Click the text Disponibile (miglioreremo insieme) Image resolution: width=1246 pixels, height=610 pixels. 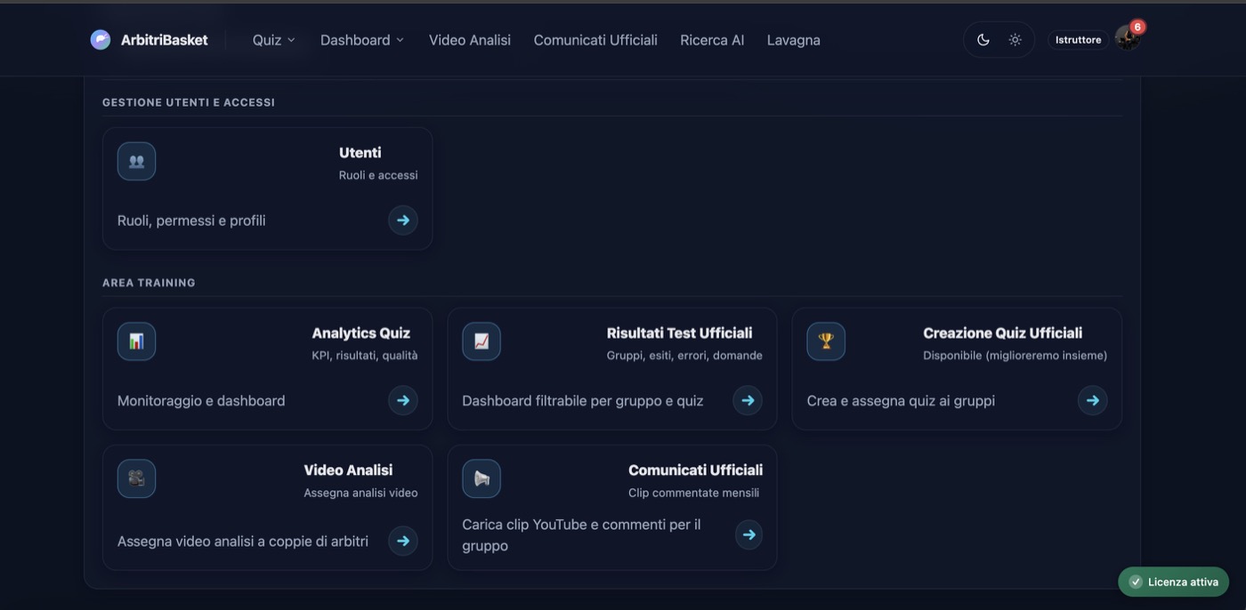1015,356
